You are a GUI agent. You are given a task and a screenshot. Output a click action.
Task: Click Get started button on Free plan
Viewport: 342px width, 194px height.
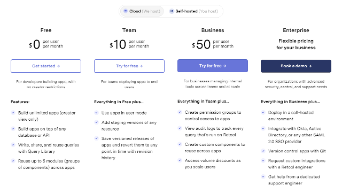click(46, 66)
